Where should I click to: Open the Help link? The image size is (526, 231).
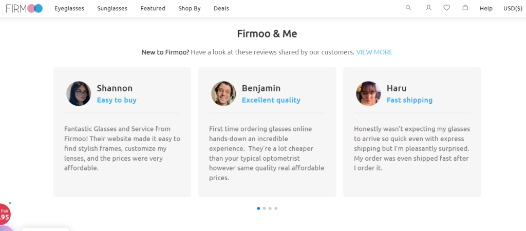click(x=486, y=8)
